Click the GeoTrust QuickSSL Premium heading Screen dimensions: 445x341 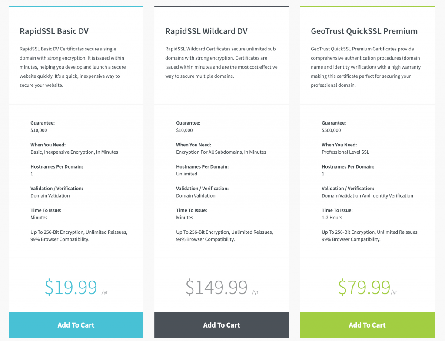click(364, 31)
